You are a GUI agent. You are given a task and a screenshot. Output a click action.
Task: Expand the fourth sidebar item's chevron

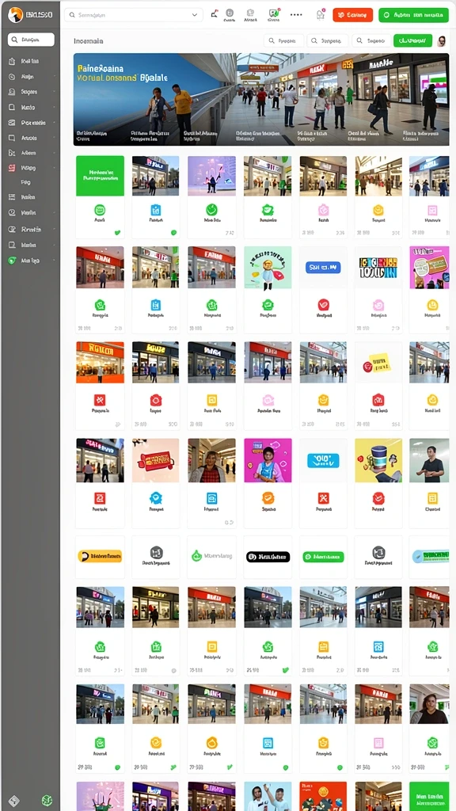coord(54,108)
